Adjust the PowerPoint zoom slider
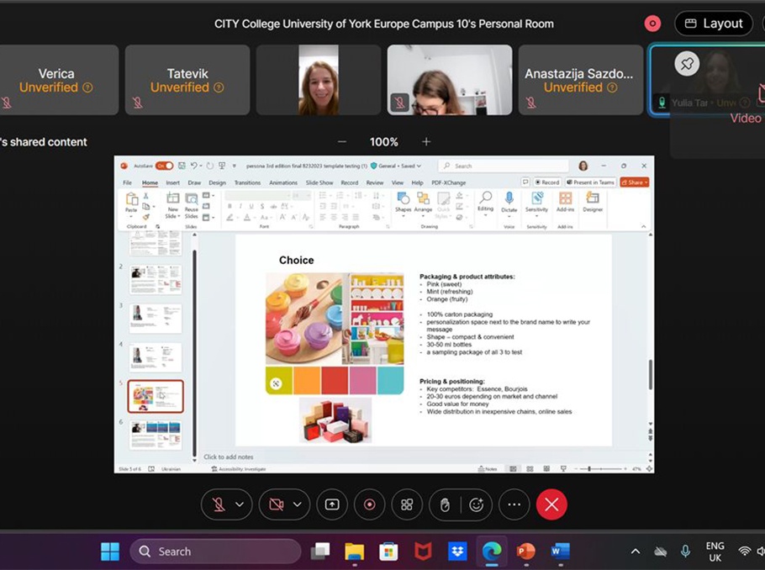Screen dimensions: 765x570 [x=601, y=469]
